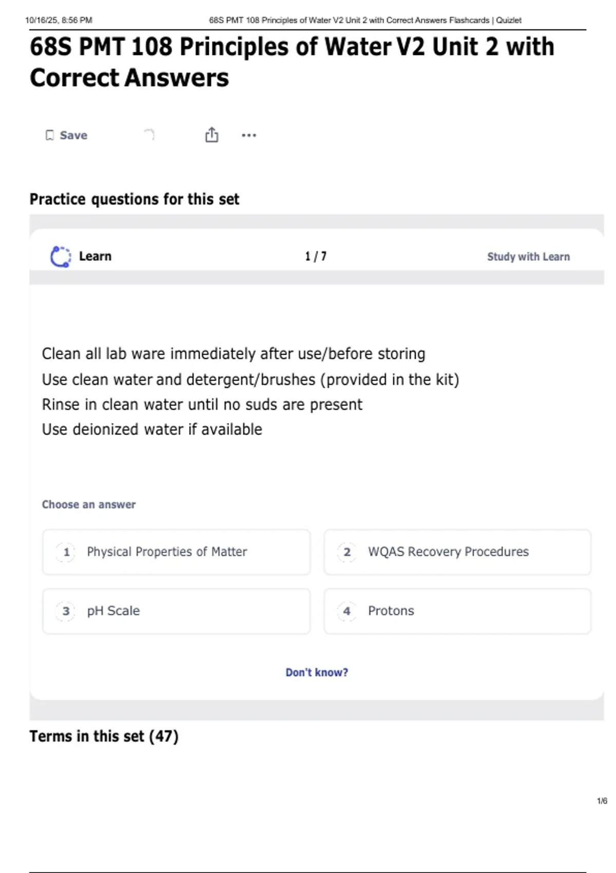Click the 1 / 7 question counter
Image resolution: width=616 pixels, height=873 pixels.
coord(316,256)
